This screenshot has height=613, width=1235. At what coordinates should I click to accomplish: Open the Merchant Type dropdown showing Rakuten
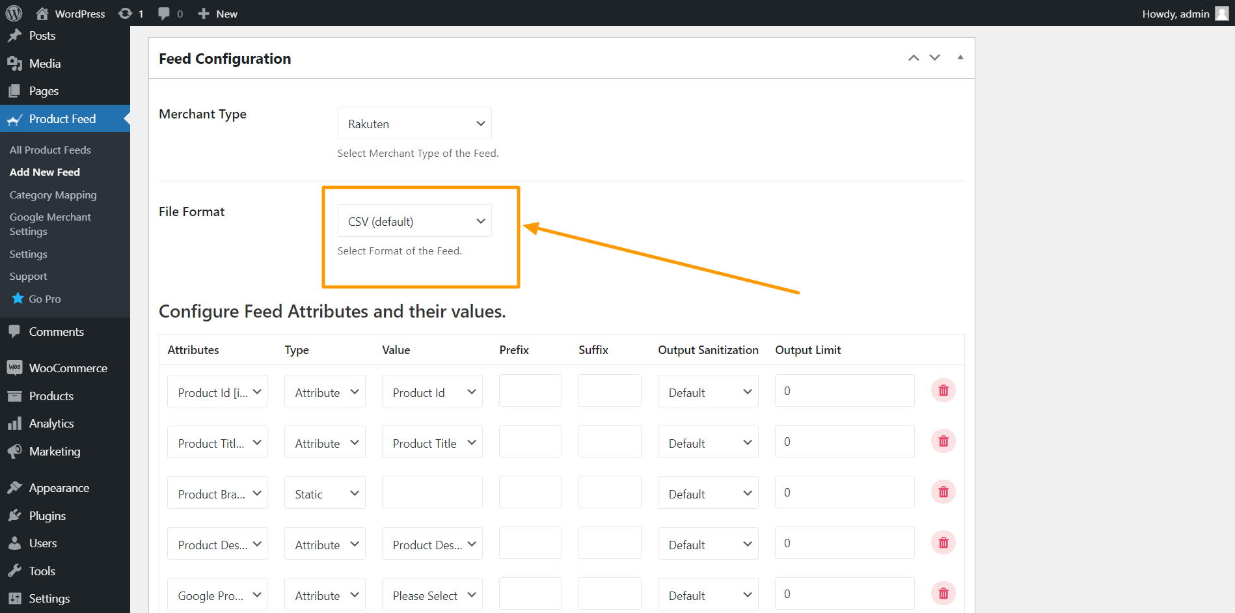pos(414,123)
